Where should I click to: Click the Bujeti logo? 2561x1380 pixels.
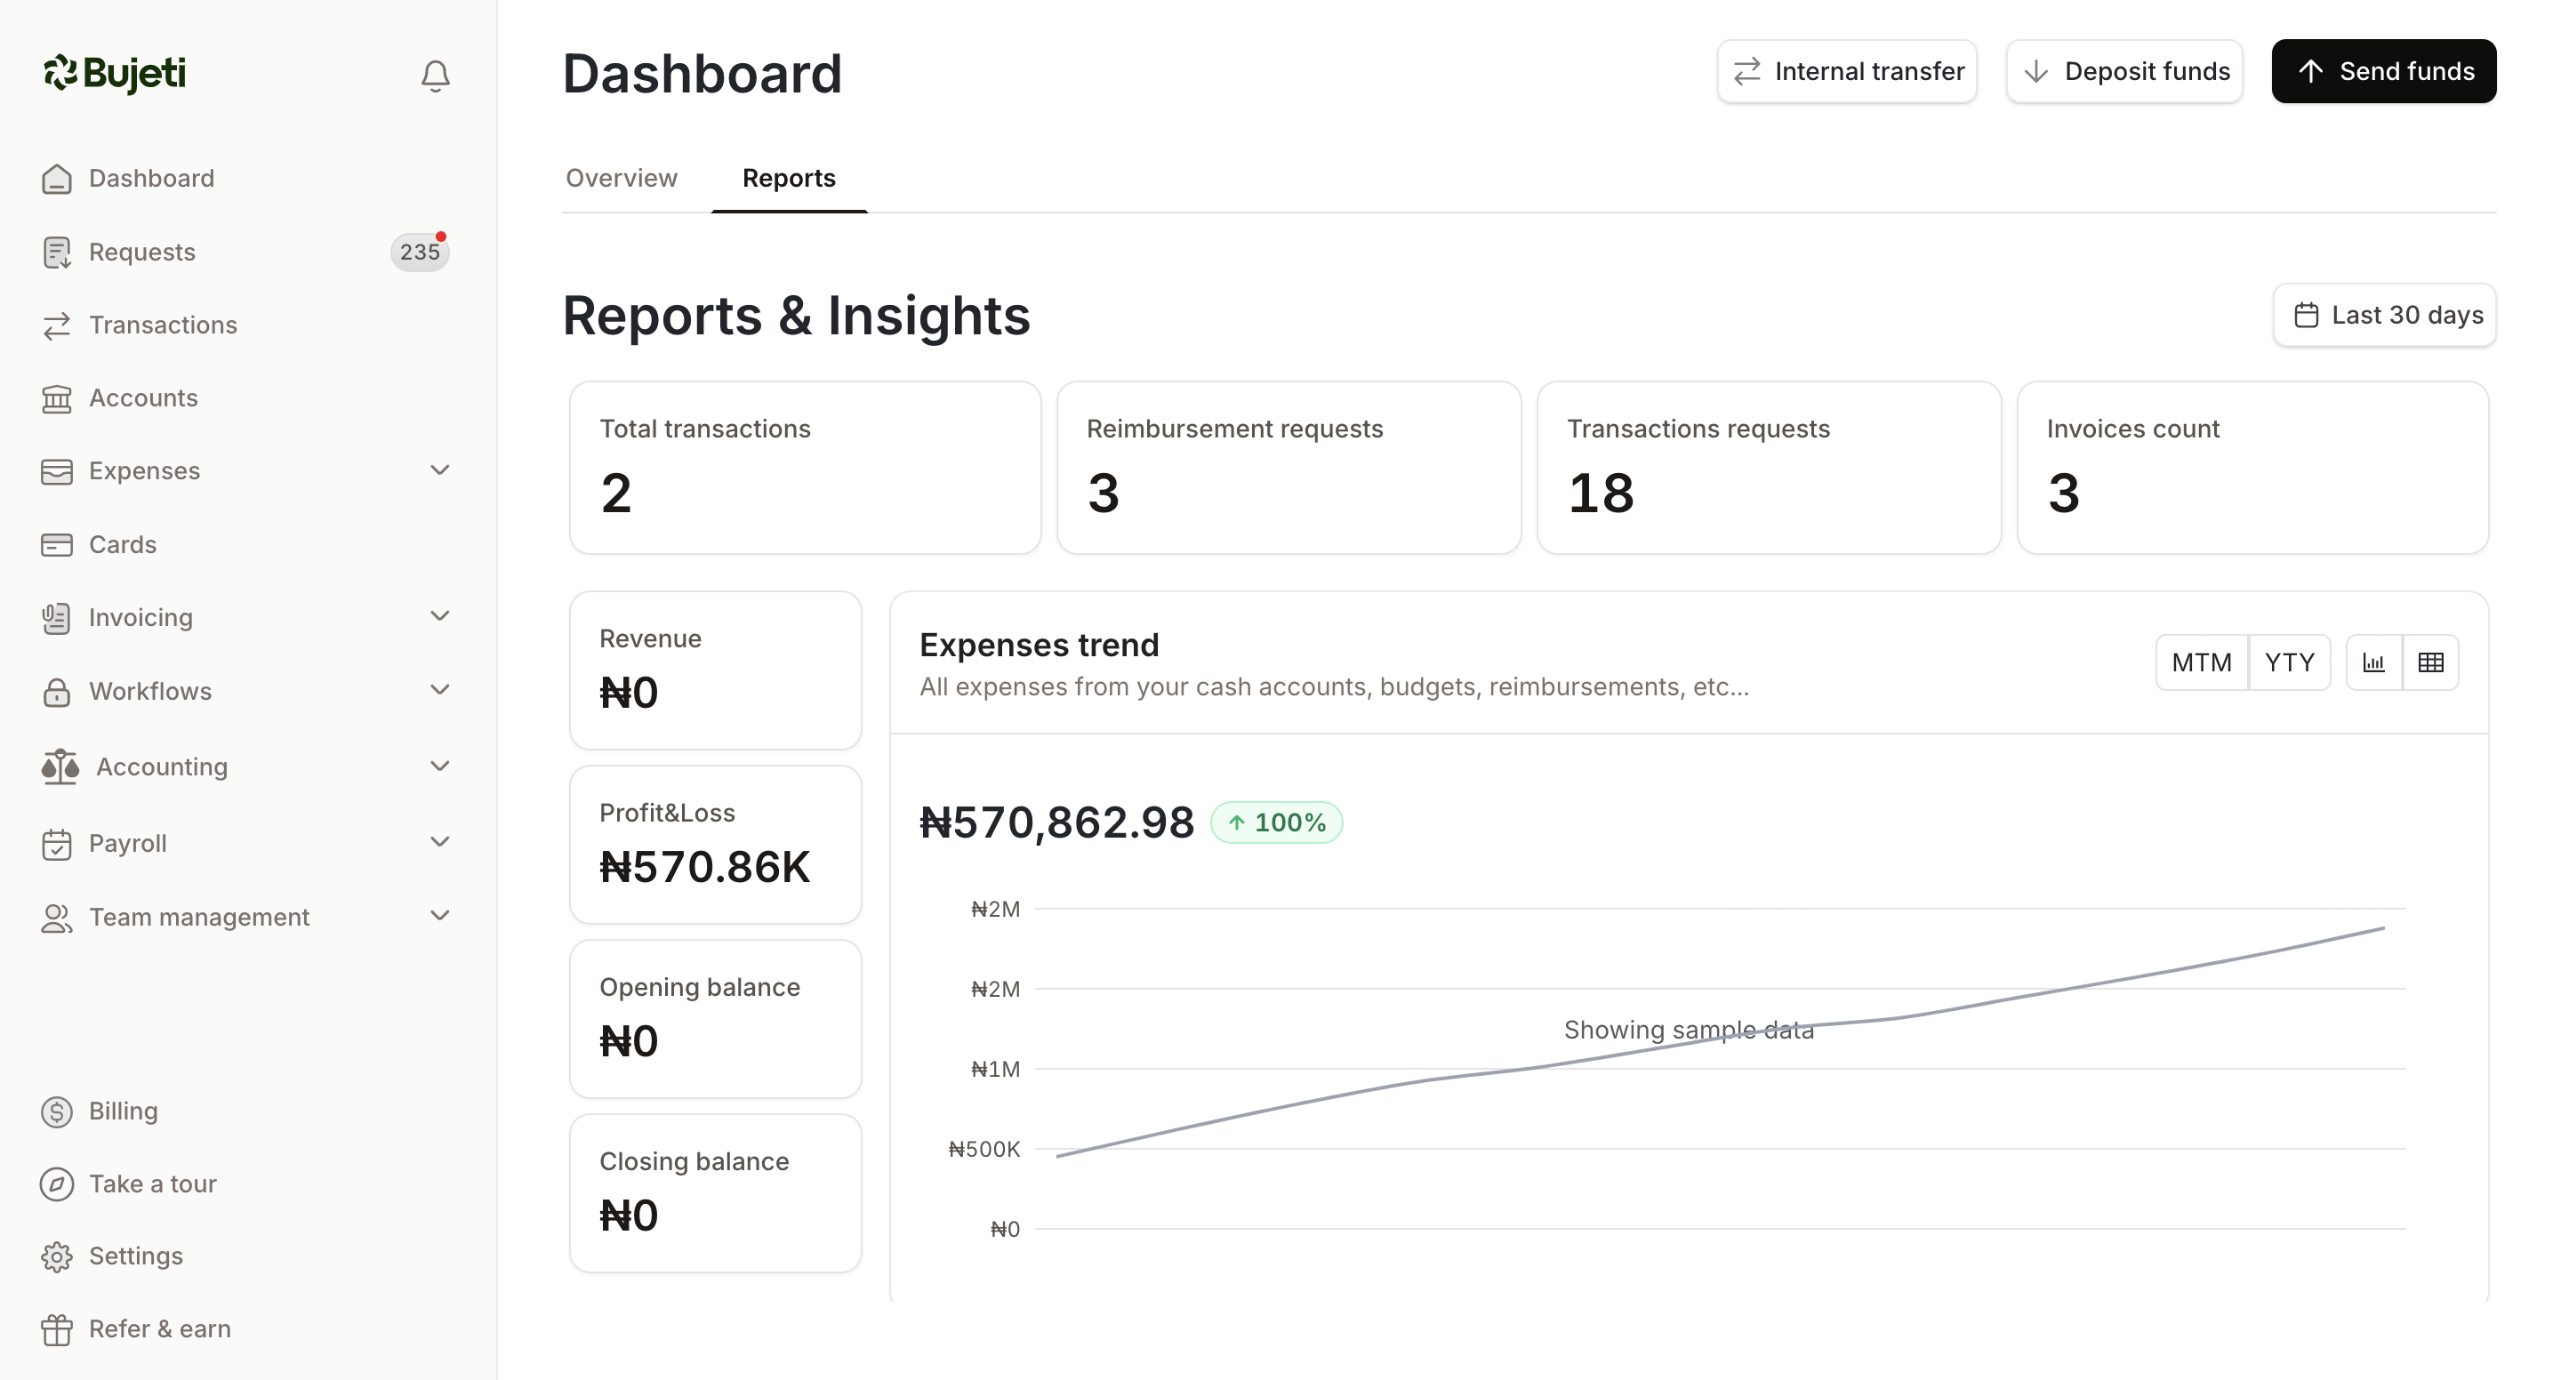[x=115, y=73]
